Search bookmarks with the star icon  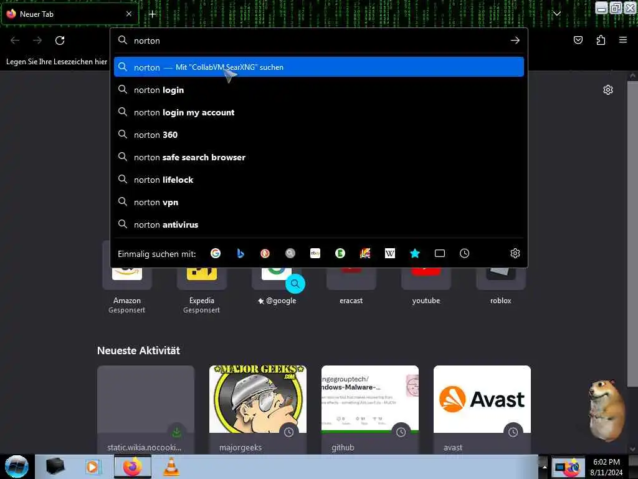(x=414, y=253)
